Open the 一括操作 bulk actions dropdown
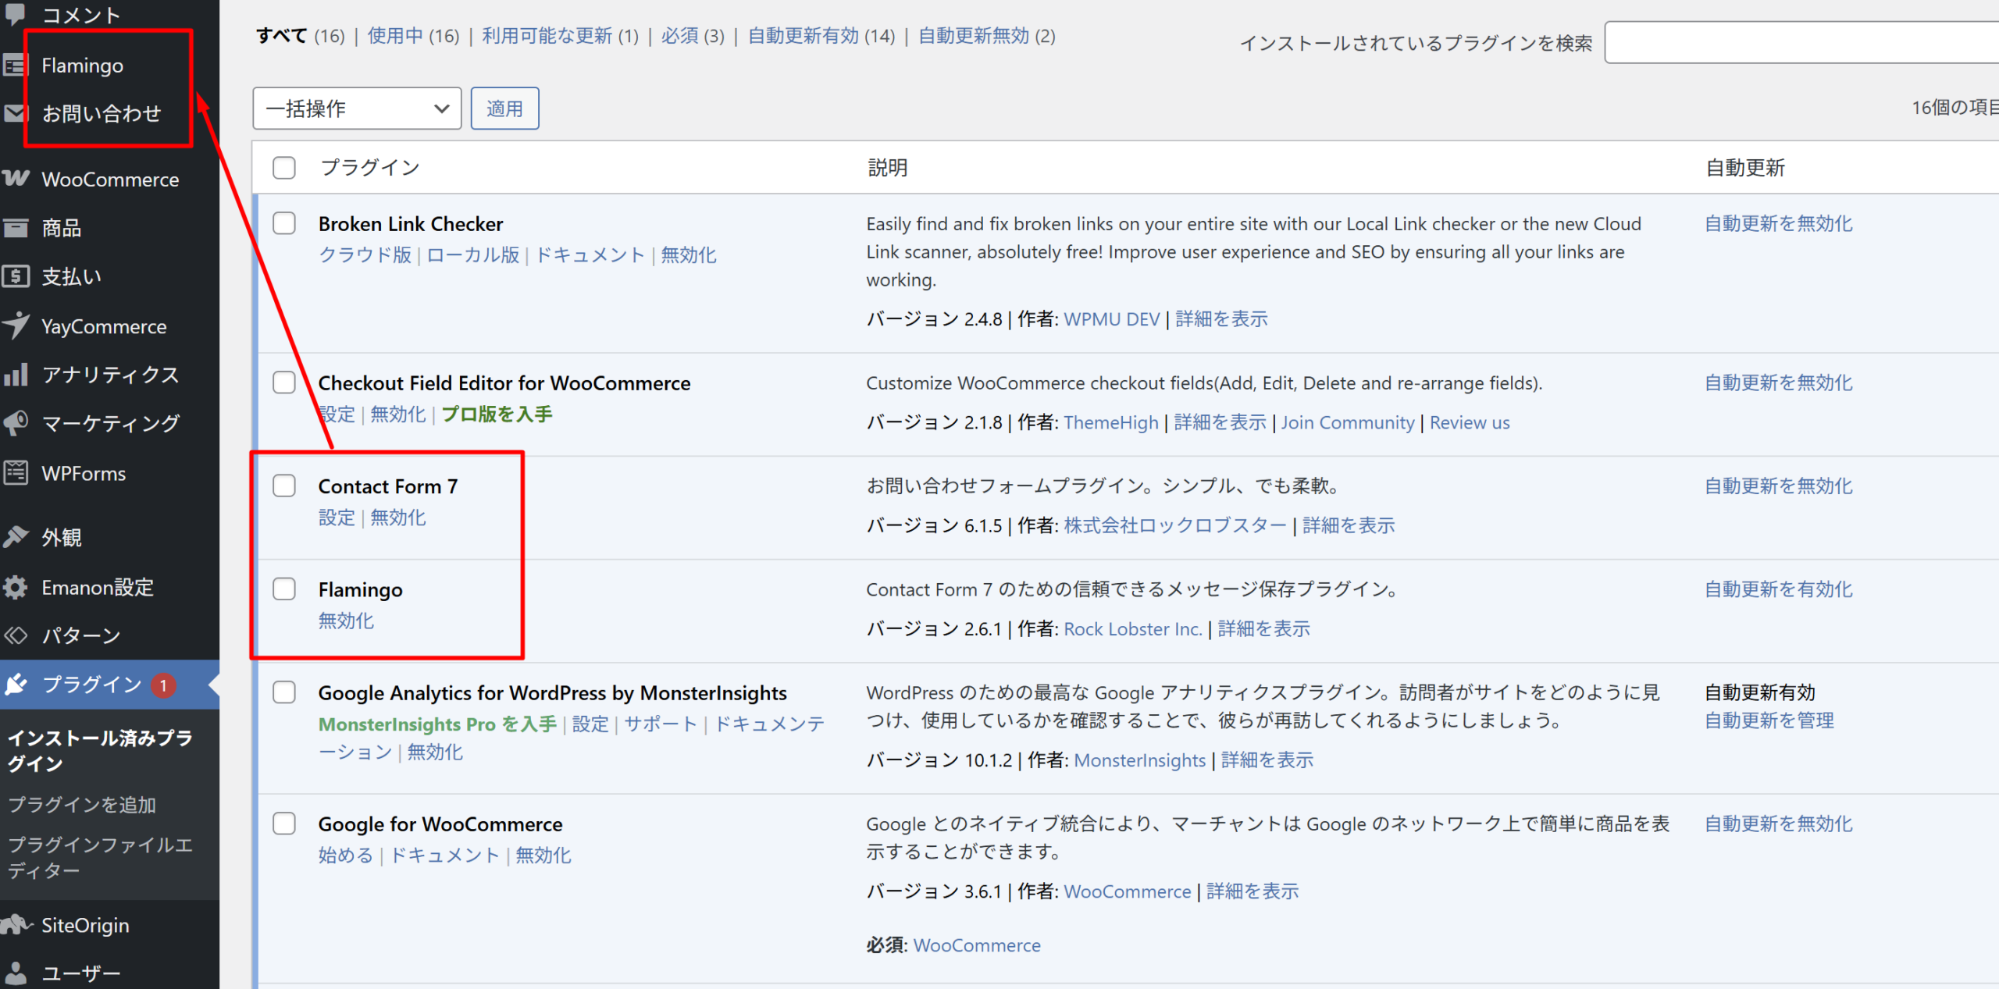 [357, 109]
